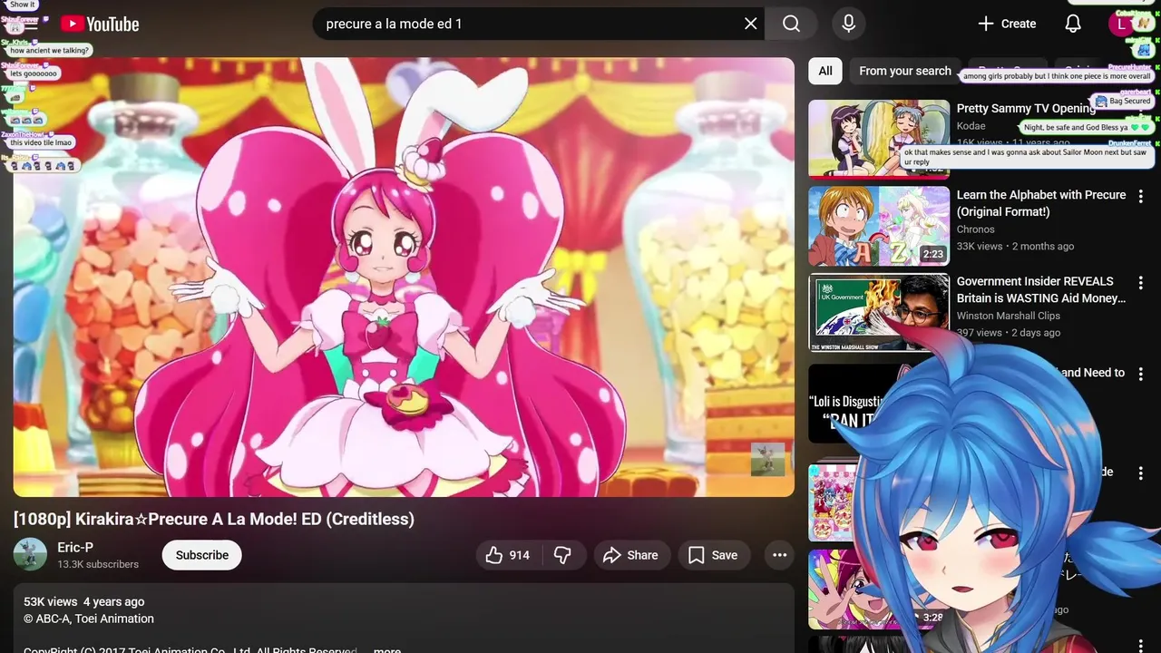Dislike the video
This screenshot has height=653, width=1161.
(x=563, y=555)
